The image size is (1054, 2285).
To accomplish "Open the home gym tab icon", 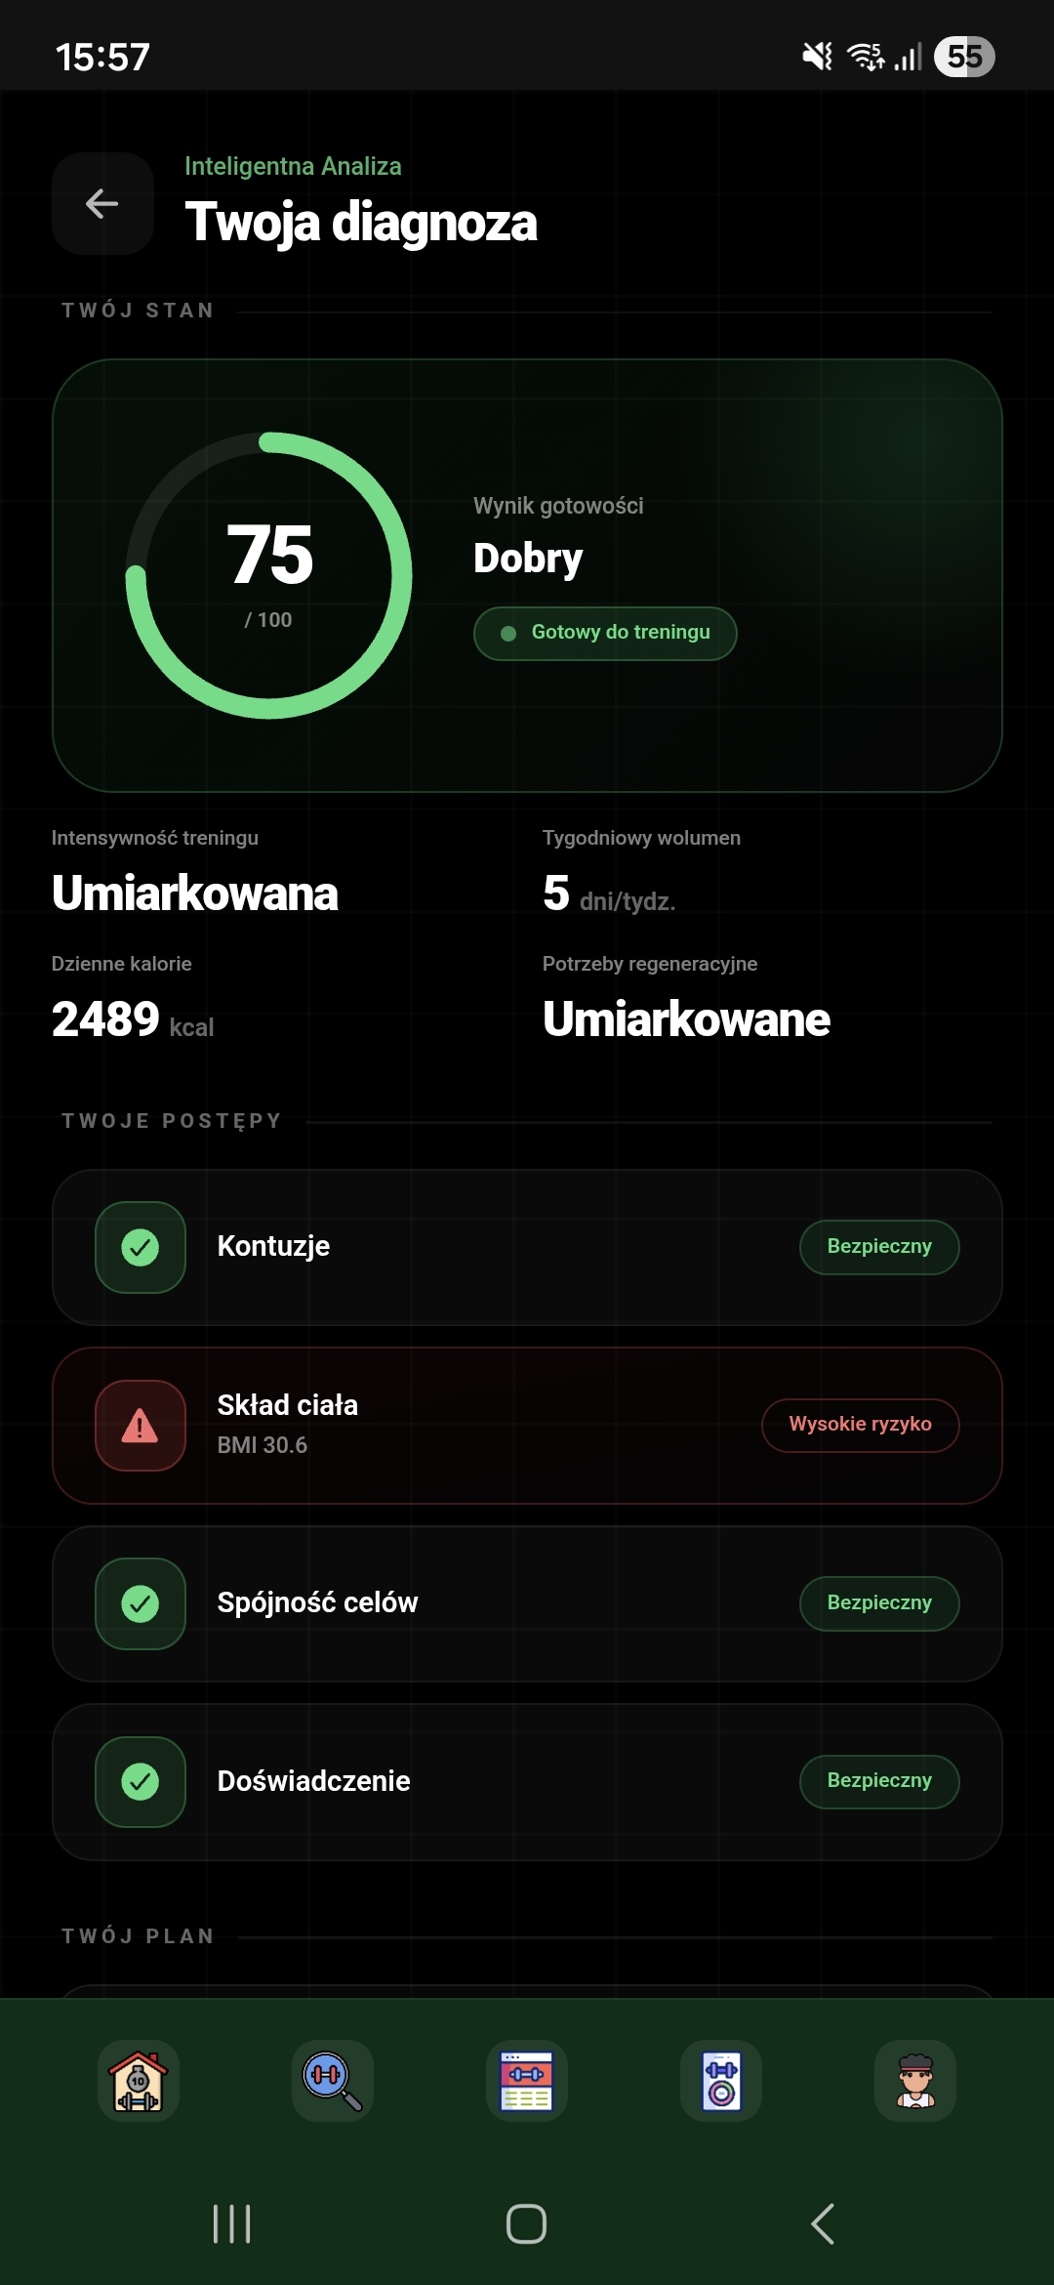I will pyautogui.click(x=139, y=2080).
